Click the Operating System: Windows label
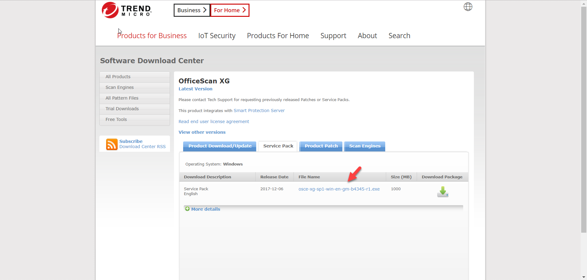587x280 pixels. tap(214, 164)
